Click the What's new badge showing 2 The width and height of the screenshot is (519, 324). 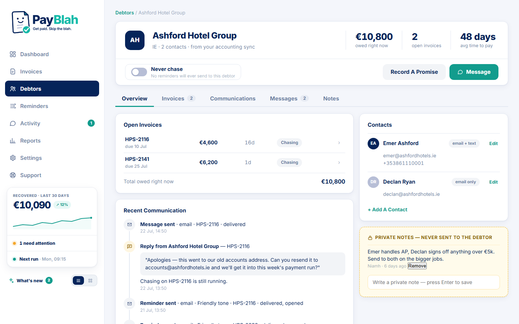[x=49, y=280]
